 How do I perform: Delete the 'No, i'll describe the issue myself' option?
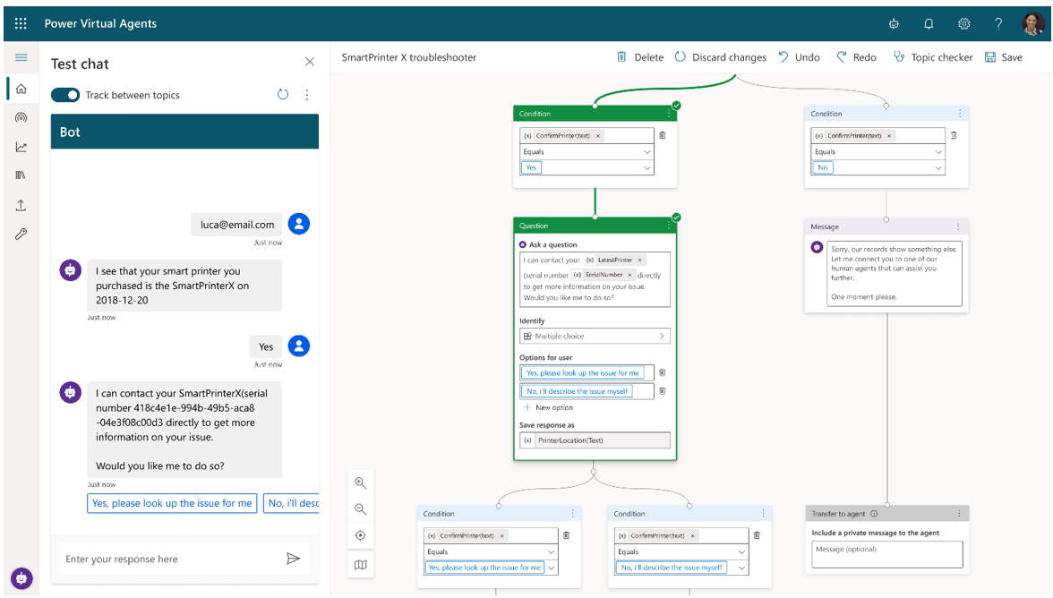(663, 390)
